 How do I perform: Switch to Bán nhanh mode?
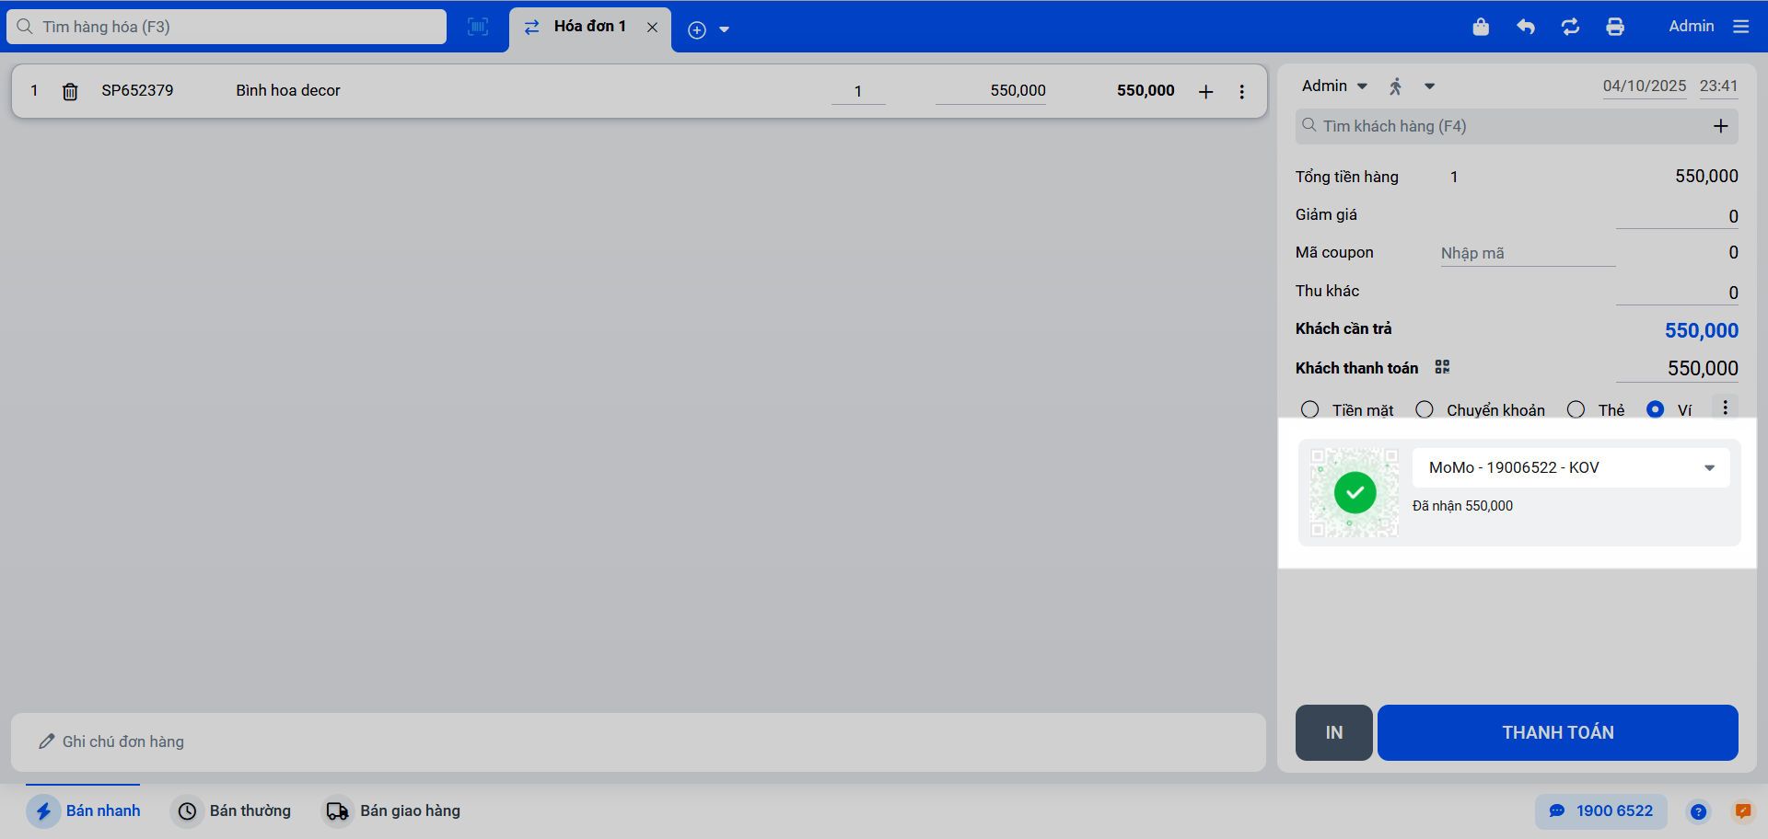84,810
